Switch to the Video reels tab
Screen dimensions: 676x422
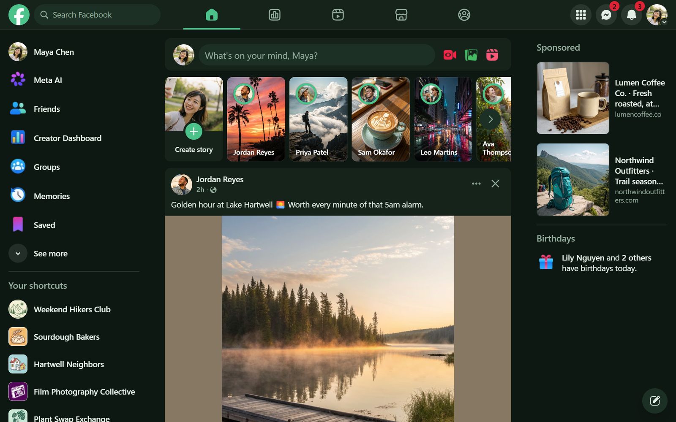click(x=338, y=15)
